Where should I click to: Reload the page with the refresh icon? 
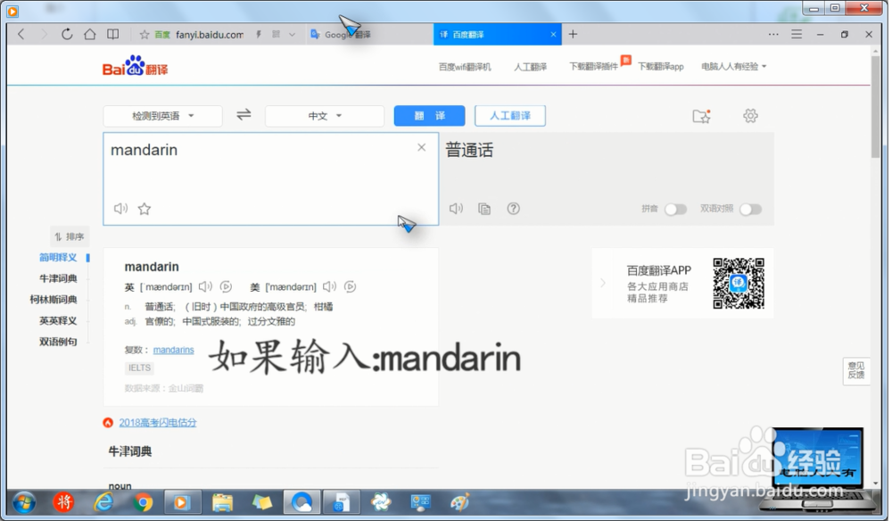tap(67, 34)
